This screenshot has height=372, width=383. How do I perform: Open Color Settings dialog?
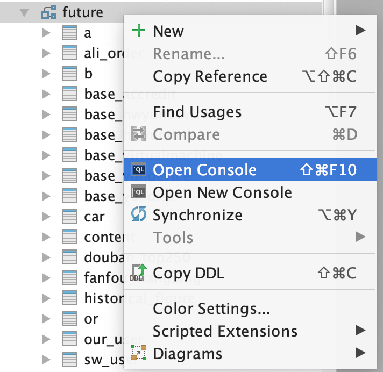pyautogui.click(x=211, y=309)
